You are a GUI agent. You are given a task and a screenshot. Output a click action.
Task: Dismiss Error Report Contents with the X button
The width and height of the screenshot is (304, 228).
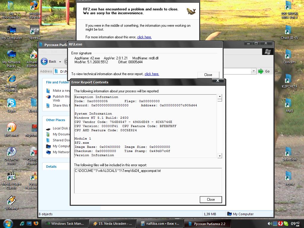(x=218, y=81)
